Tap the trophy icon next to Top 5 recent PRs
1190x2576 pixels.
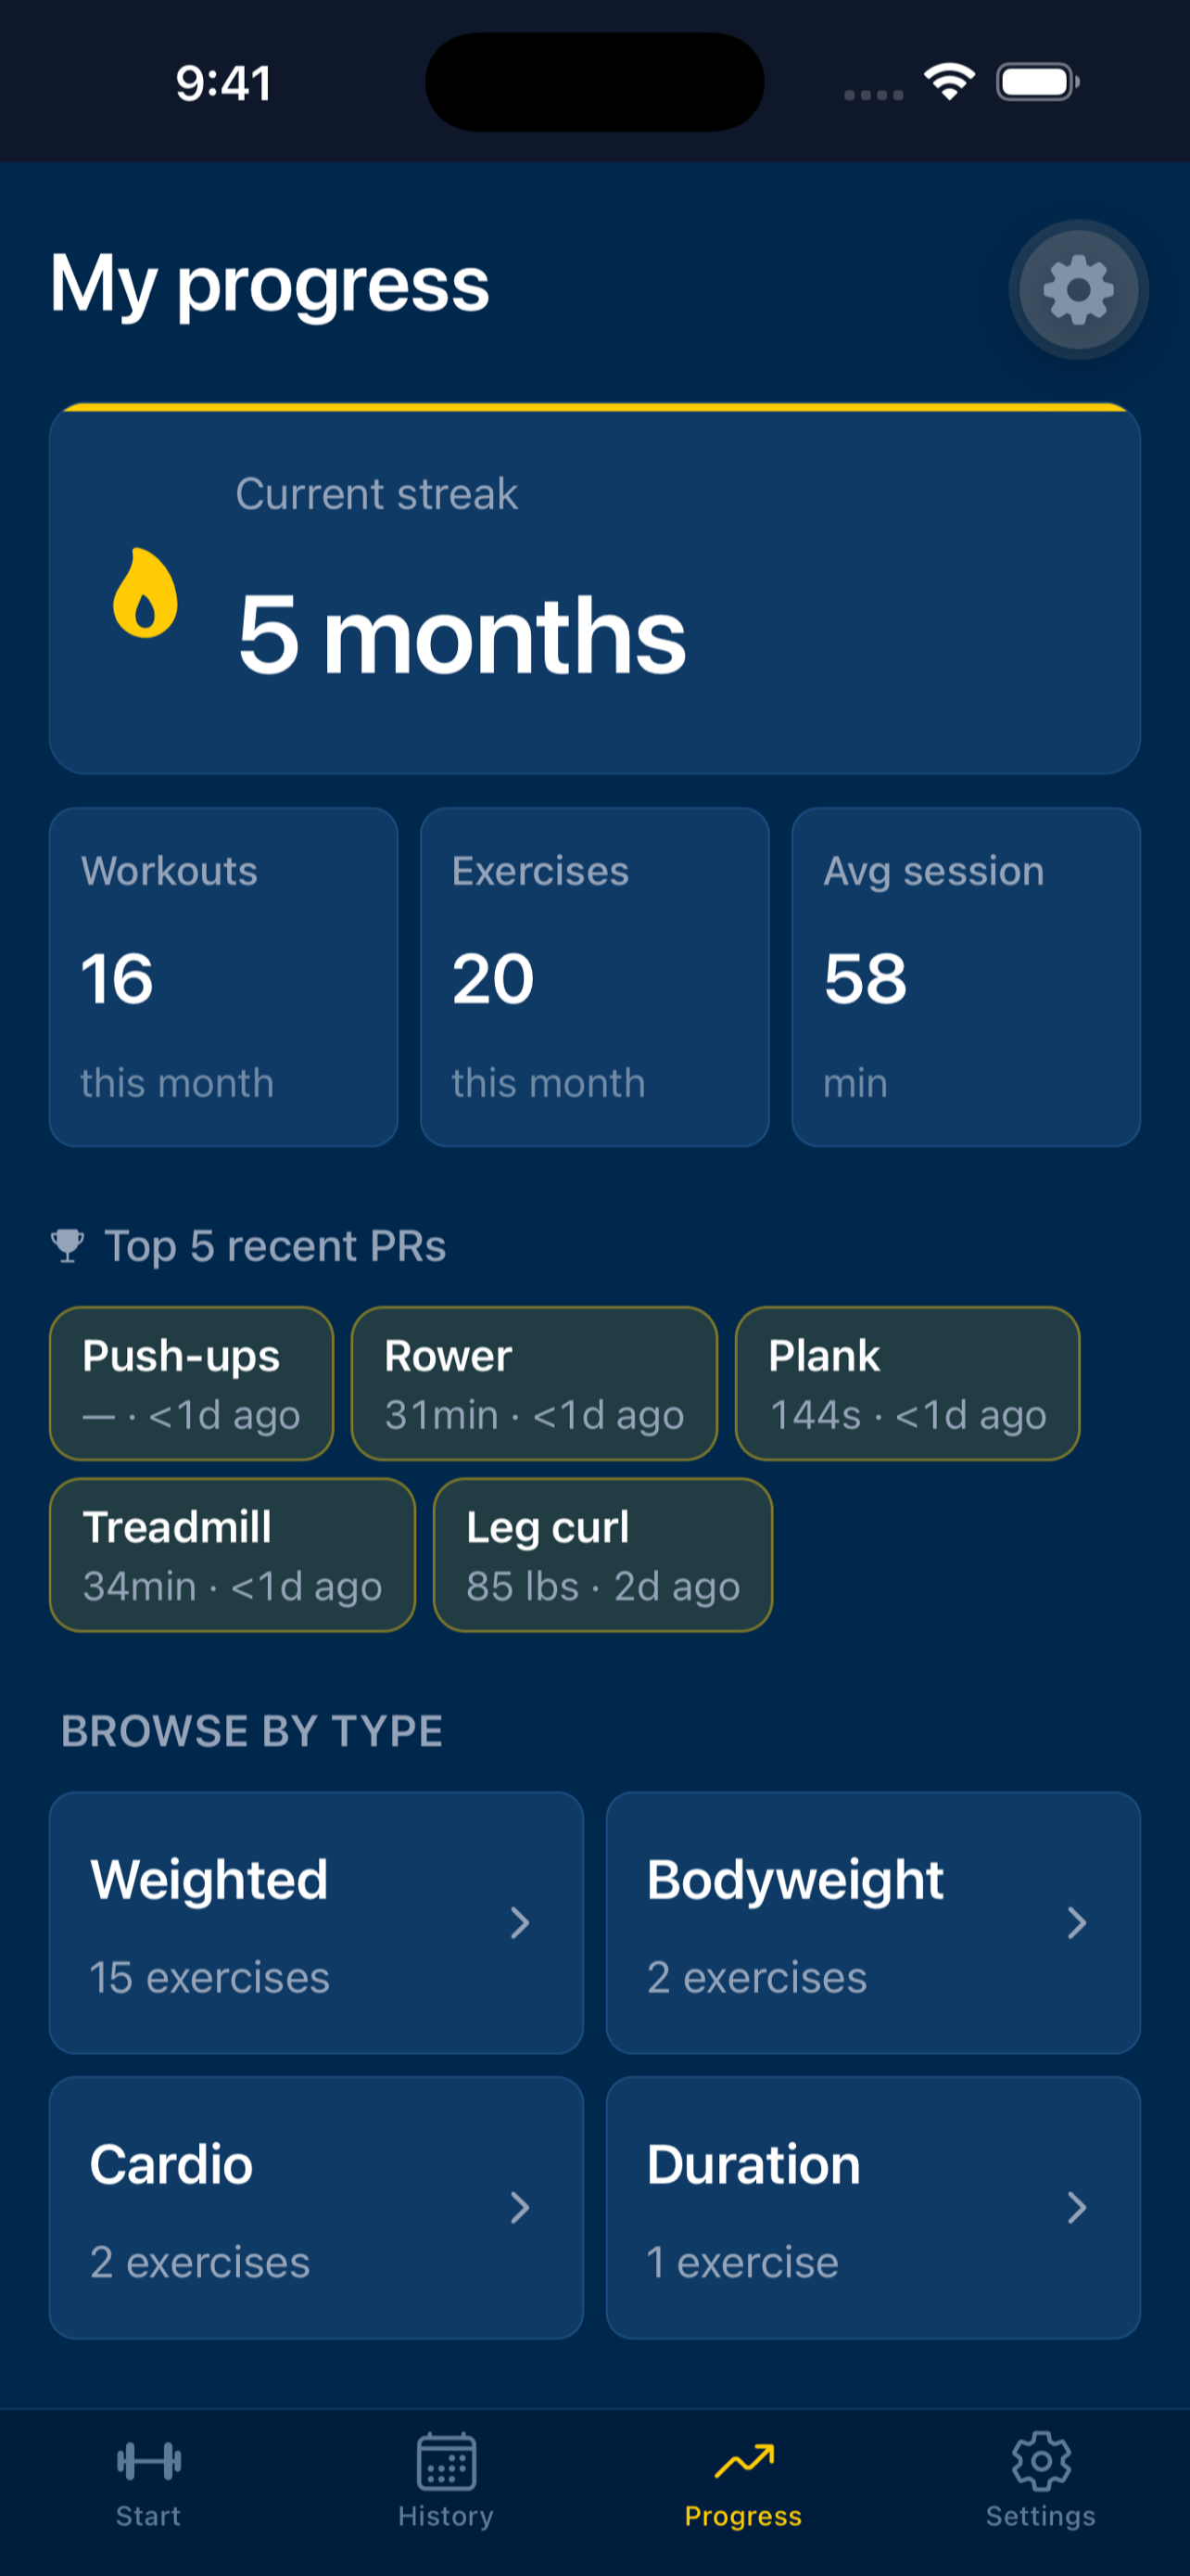pyautogui.click(x=68, y=1246)
